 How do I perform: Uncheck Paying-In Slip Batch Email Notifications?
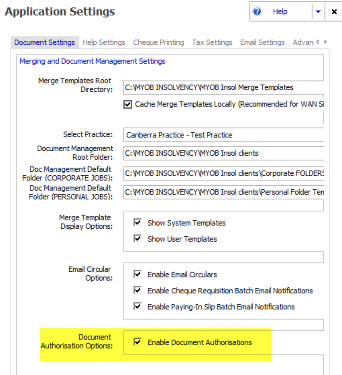138,307
